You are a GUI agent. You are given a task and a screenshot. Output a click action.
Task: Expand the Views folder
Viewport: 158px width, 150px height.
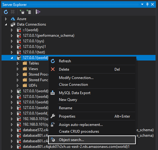18,69
